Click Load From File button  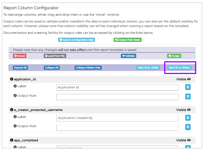[55, 56]
